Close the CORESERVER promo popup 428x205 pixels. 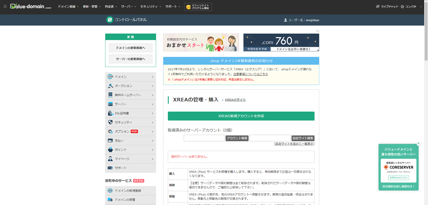point(419,143)
